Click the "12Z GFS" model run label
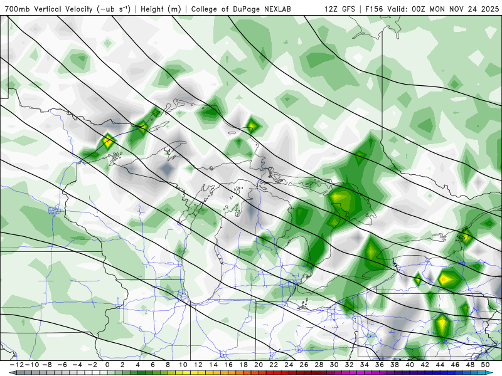The image size is (502, 376). click(x=339, y=9)
